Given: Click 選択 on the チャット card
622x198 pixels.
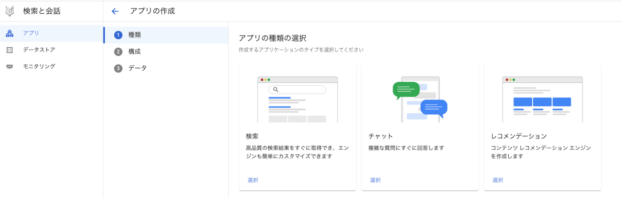Looking at the screenshot, I should 375,180.
